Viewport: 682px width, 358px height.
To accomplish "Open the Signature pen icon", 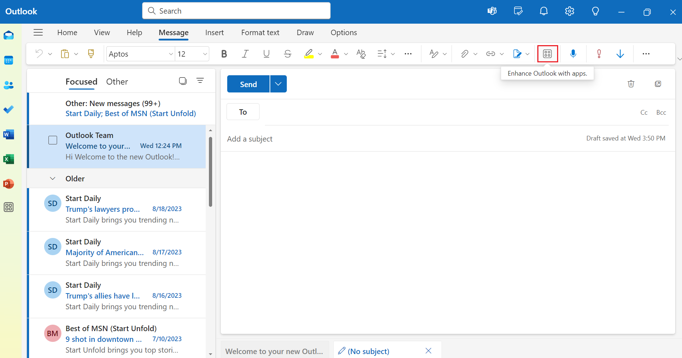I will pos(434,54).
